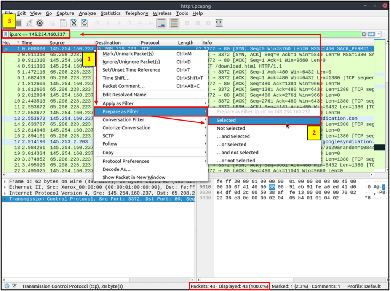This screenshot has width=390, height=291.
Task: Click the close capture file icon
Action: coord(74,23)
